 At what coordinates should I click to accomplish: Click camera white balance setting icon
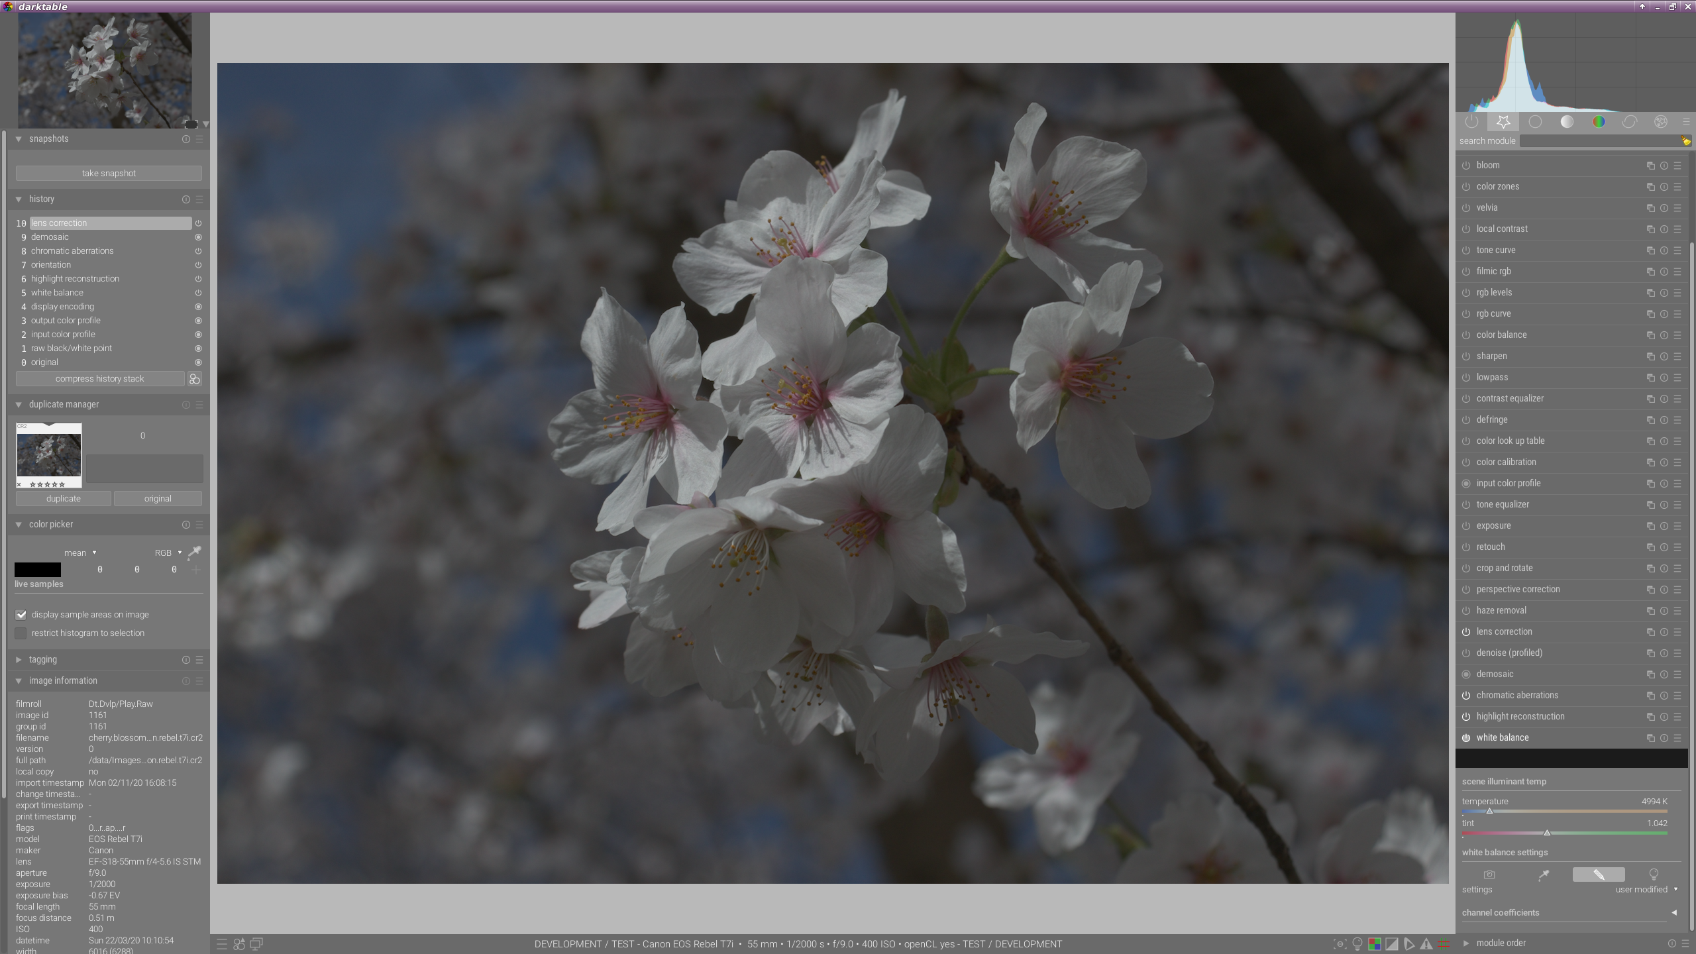pyautogui.click(x=1489, y=874)
